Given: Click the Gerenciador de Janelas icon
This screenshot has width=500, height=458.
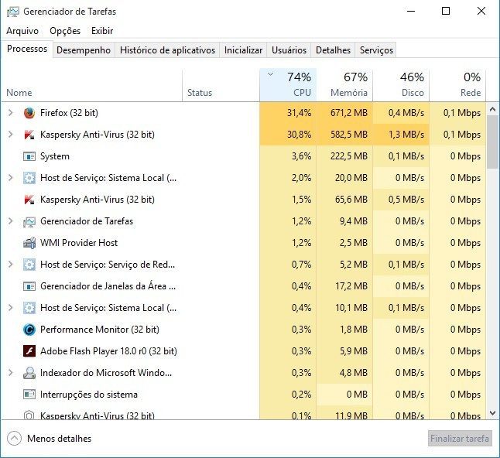Looking at the screenshot, I should (x=29, y=286).
